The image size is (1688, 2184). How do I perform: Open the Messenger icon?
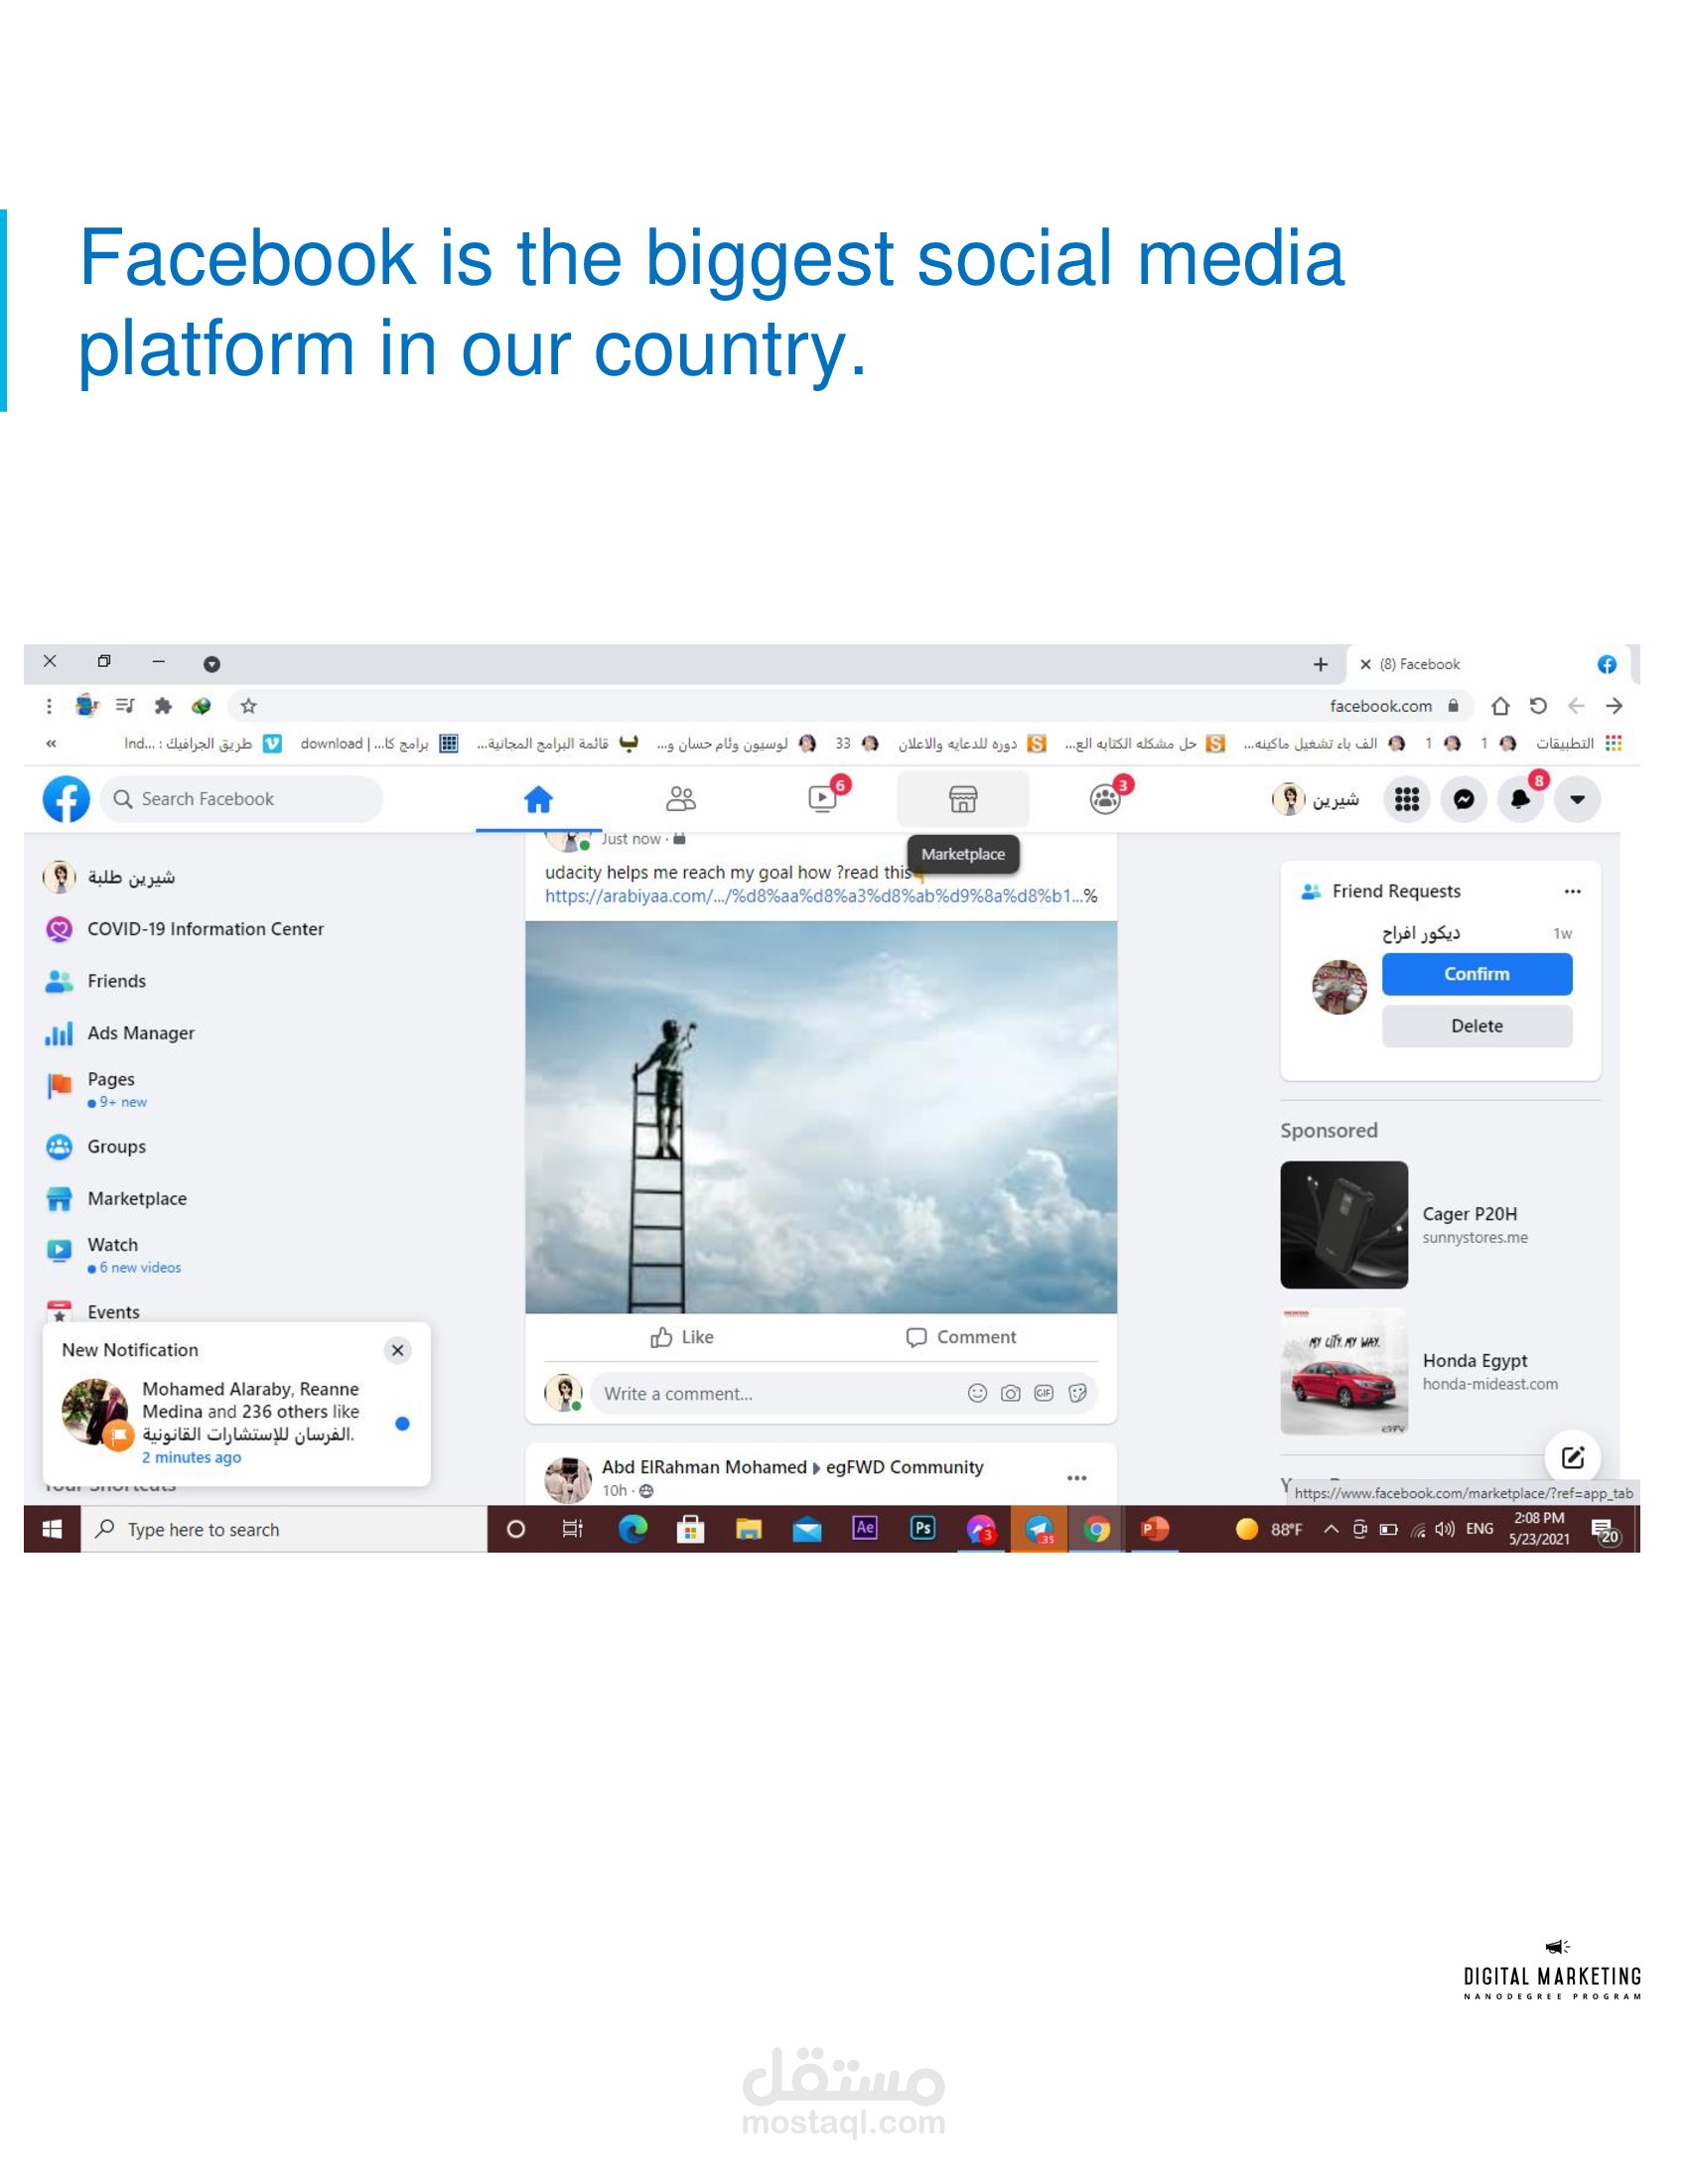[x=1463, y=799]
